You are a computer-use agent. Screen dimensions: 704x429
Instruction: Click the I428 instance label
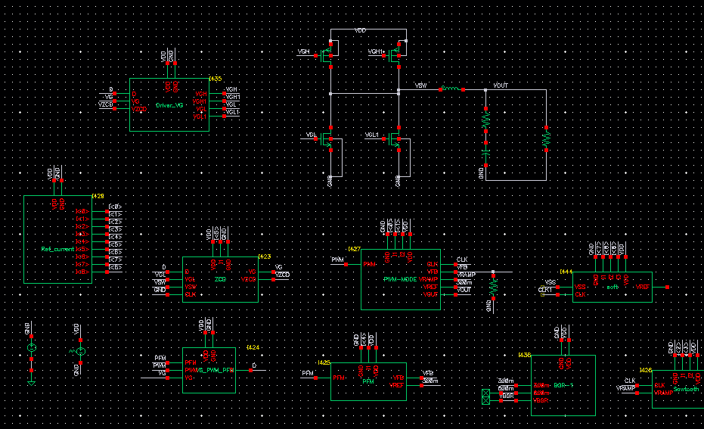[x=98, y=196]
